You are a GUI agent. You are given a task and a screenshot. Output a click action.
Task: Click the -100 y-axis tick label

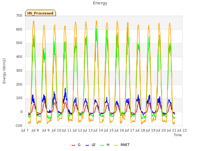click(19, 126)
